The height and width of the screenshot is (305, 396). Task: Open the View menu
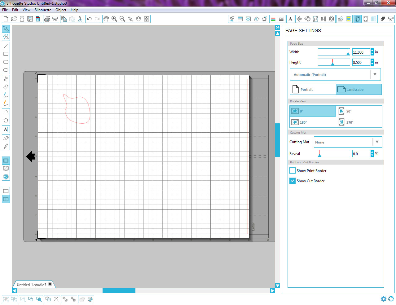pyautogui.click(x=26, y=10)
